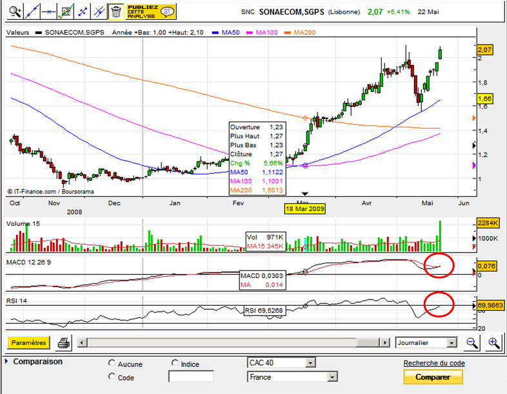Zoom in with the plus magnifier

click(494, 342)
